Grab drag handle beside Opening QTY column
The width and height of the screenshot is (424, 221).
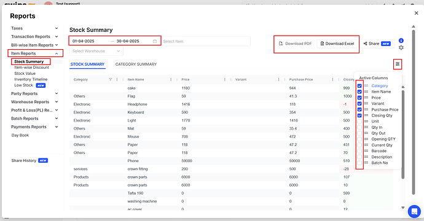pos(366,139)
